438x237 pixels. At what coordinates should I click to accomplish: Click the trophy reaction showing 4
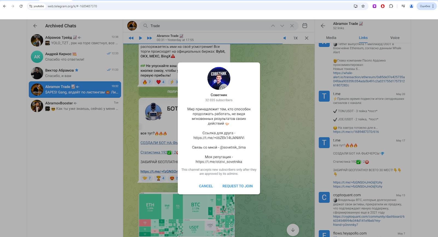click(x=160, y=178)
